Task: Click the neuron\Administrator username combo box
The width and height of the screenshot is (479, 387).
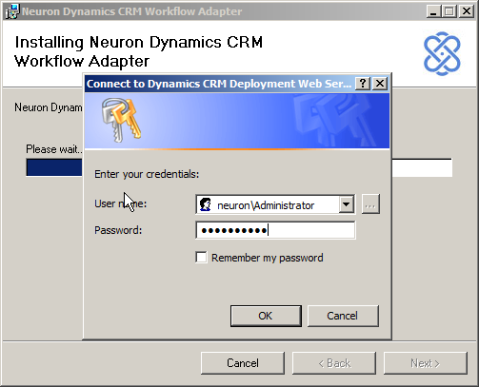Action: (275, 204)
